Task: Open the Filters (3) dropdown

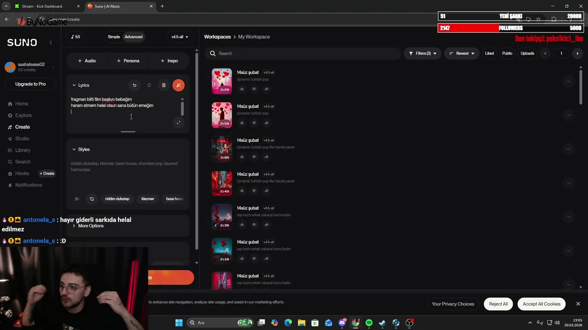Action: pyautogui.click(x=423, y=54)
